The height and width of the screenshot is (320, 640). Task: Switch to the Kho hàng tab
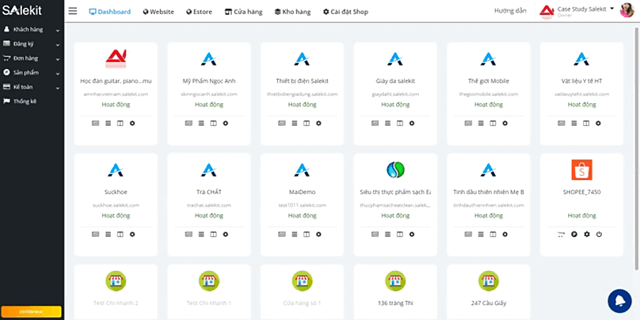pyautogui.click(x=292, y=12)
